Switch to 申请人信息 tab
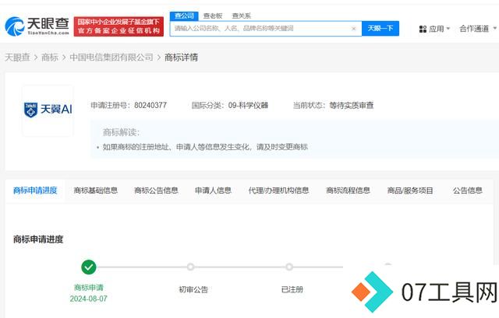This screenshot has width=499, height=318. coord(213,190)
